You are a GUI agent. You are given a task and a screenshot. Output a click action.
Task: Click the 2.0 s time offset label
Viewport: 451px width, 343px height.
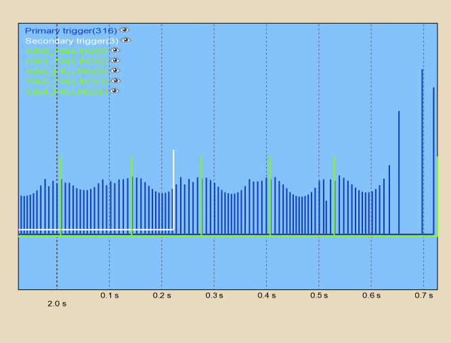coord(57,304)
